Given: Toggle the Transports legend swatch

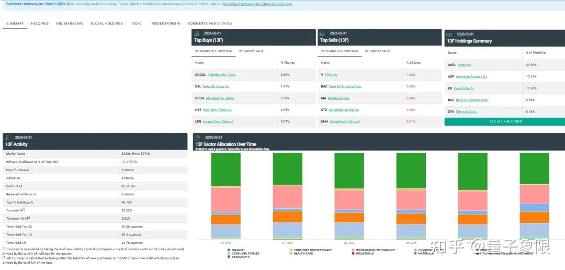Looking at the screenshot, I should click(x=229, y=257).
